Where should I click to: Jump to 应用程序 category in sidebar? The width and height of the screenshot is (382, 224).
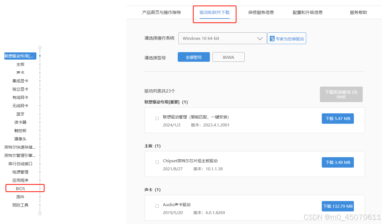tap(20, 180)
